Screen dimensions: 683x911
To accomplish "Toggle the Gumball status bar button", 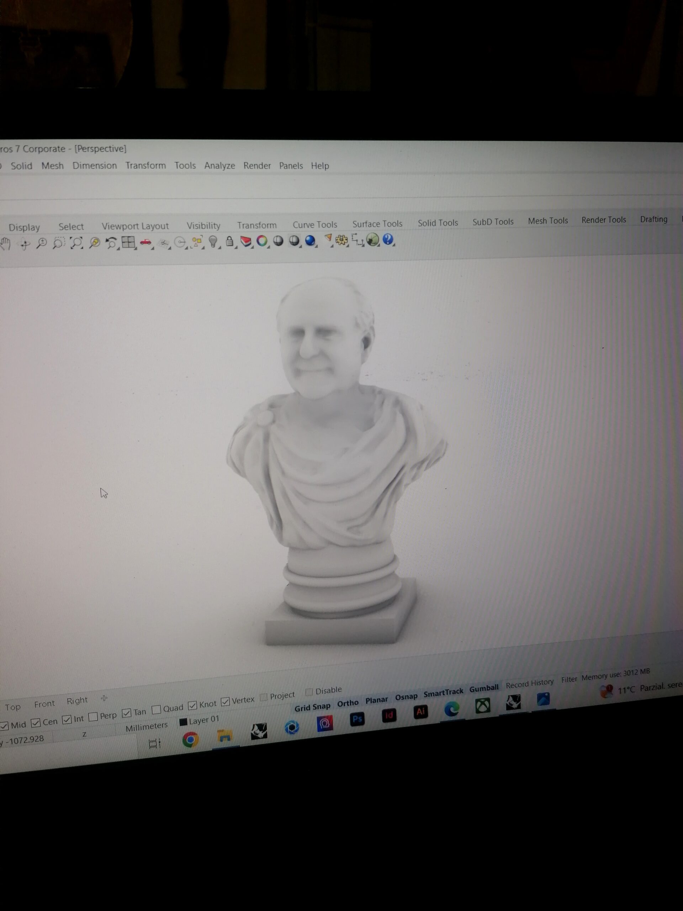I will [x=484, y=689].
